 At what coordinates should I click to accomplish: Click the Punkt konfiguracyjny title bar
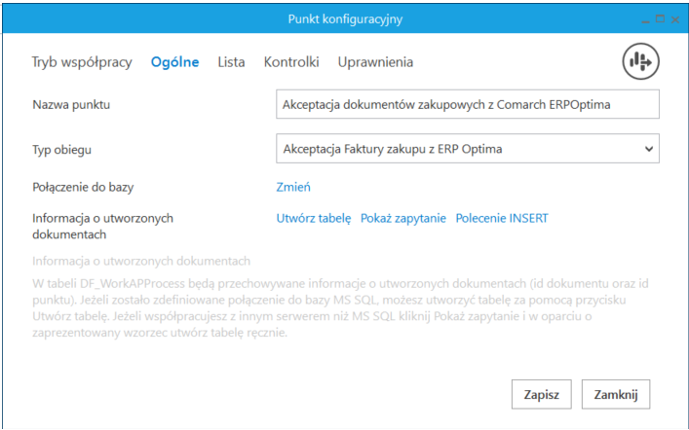tap(345, 19)
